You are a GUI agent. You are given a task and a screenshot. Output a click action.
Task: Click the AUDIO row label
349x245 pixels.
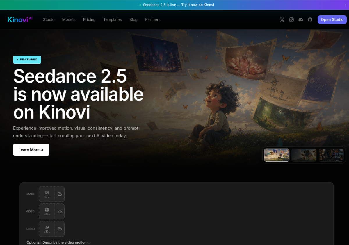tap(30, 229)
